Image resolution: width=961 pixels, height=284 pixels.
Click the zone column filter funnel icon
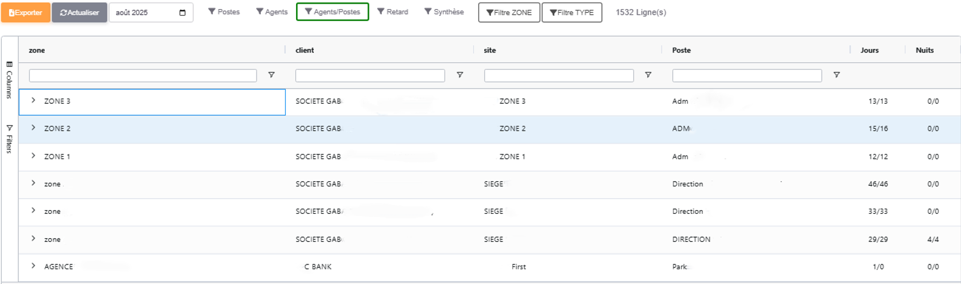coord(271,75)
